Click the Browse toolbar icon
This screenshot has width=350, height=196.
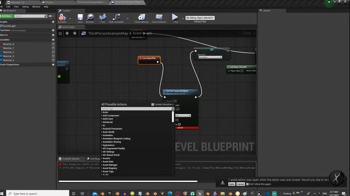click(90, 17)
